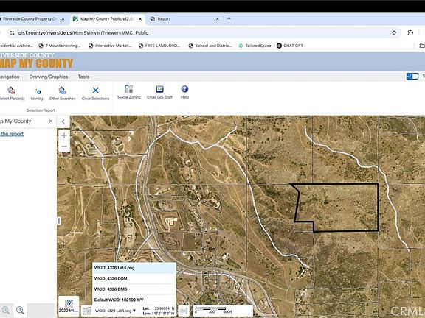Click the scale bar toggle icon right of coordinates
This screenshot has height=318, width=425.
[x=184, y=311]
